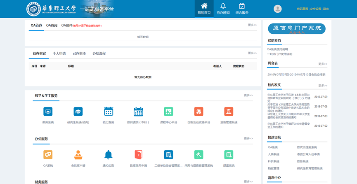The image size is (357, 184).
Task: Open the 创新活动实践平台 icon
Action: tap(199, 112)
